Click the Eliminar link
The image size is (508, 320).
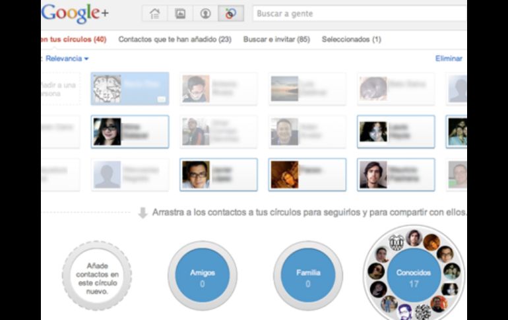tap(449, 59)
